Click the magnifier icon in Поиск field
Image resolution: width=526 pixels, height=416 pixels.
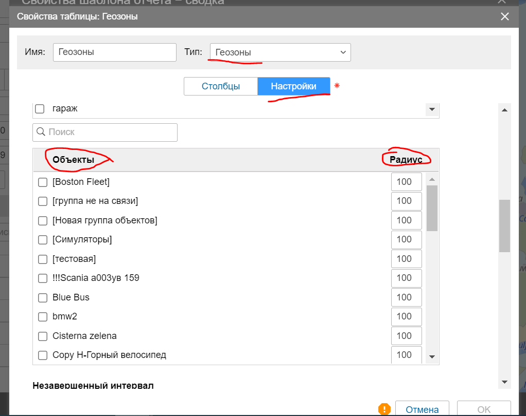tap(41, 132)
